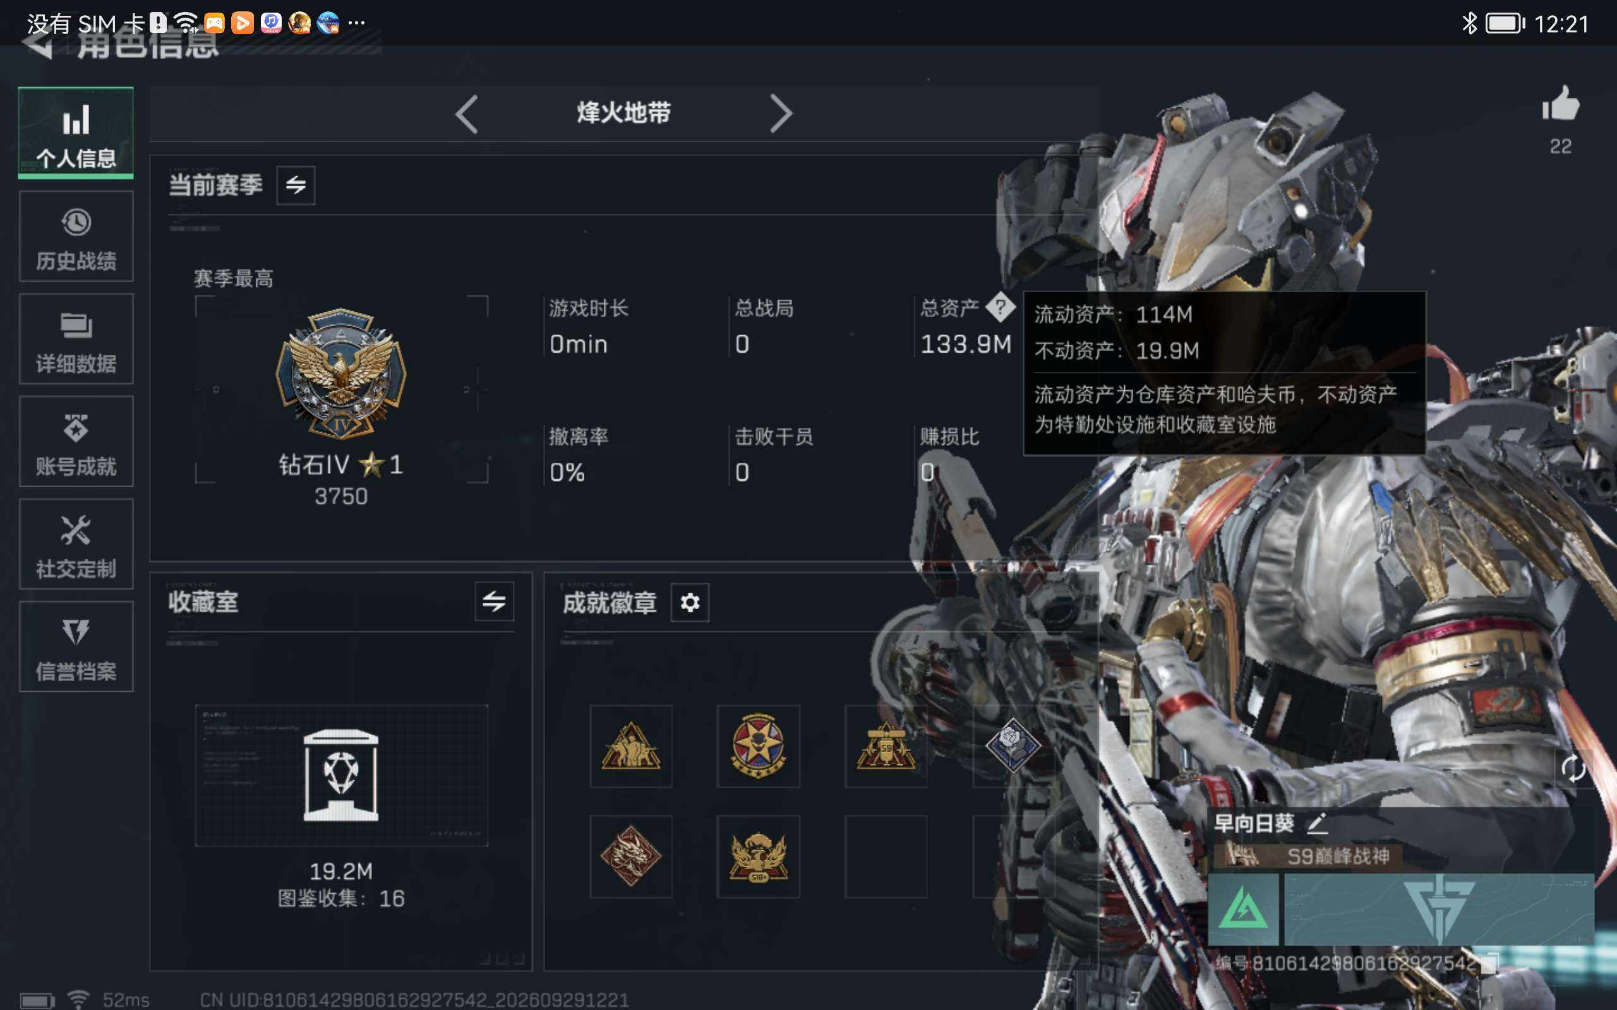Open the 社交定制 sidebar item

click(76, 544)
